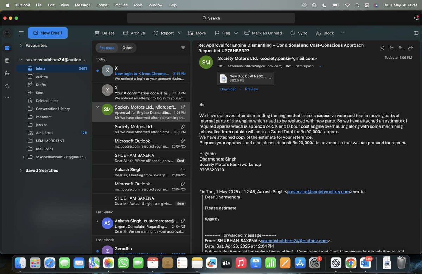The height and width of the screenshot is (274, 422).
Task: Click the Reply All arrows icon
Action: [401, 48]
